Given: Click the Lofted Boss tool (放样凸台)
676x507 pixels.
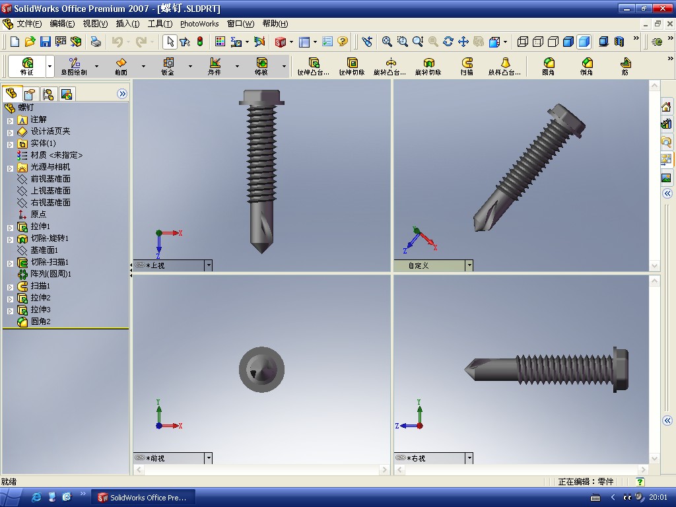Looking at the screenshot, I should 504,67.
